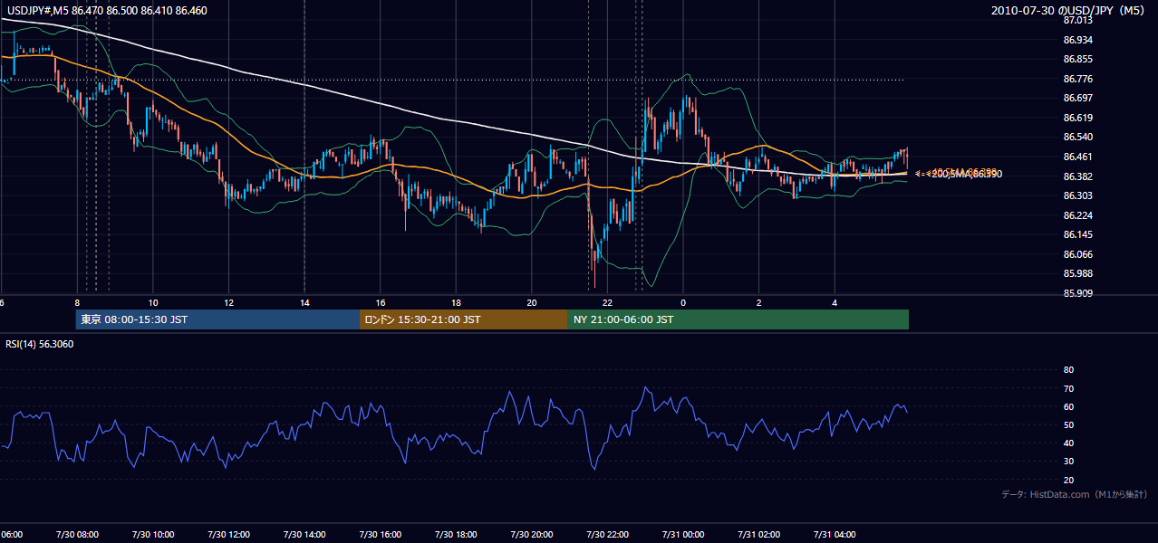Click the 86.540 price axis label
Screen dimensions: 1158x543
click(1077, 137)
